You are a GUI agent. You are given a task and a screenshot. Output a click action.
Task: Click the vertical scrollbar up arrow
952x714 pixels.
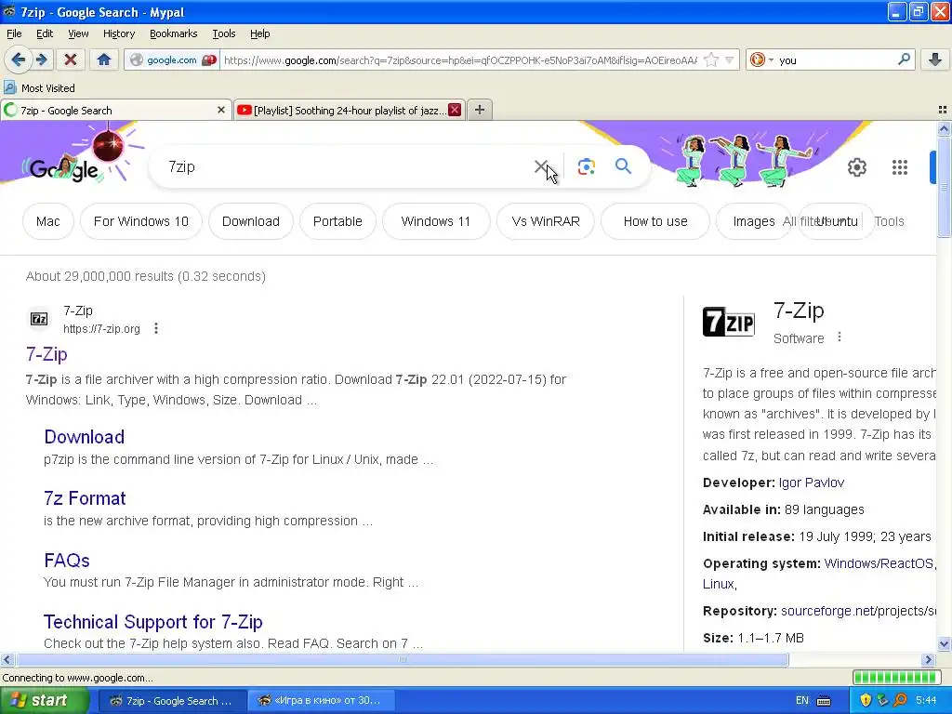[x=944, y=128]
